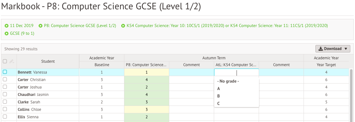Open the 11 Dec 2019 date filter
The height and width of the screenshot is (122, 355).
pos(22,26)
